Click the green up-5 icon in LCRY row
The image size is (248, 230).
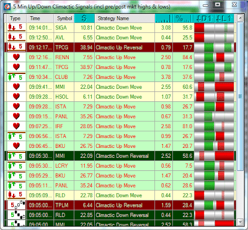pyautogui.click(x=16, y=166)
